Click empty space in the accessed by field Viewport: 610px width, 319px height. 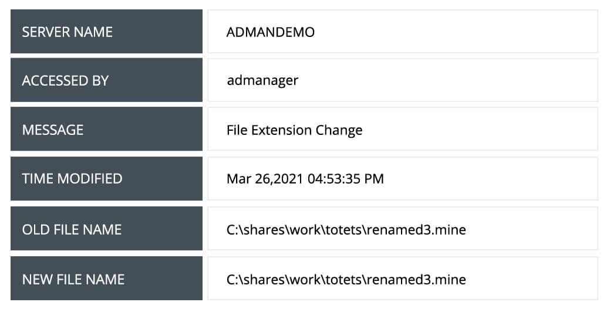click(470, 80)
